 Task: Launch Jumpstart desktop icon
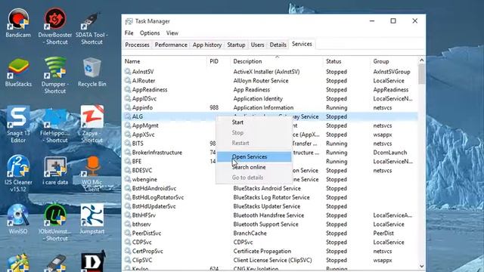(x=92, y=219)
